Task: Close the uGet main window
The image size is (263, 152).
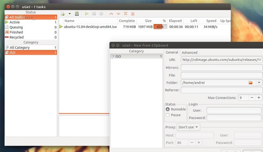Action: point(8,7)
